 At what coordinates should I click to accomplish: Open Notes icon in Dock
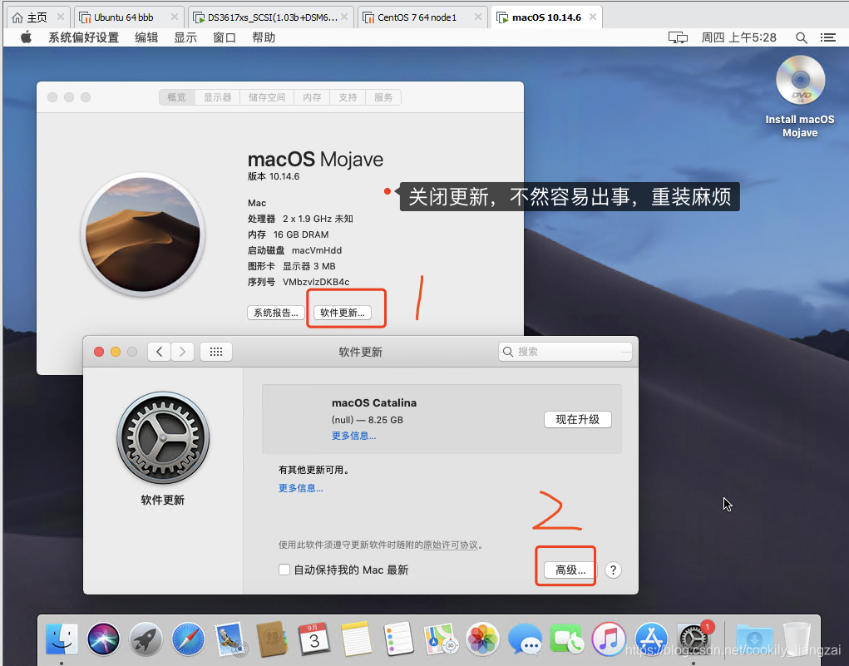[x=356, y=639]
